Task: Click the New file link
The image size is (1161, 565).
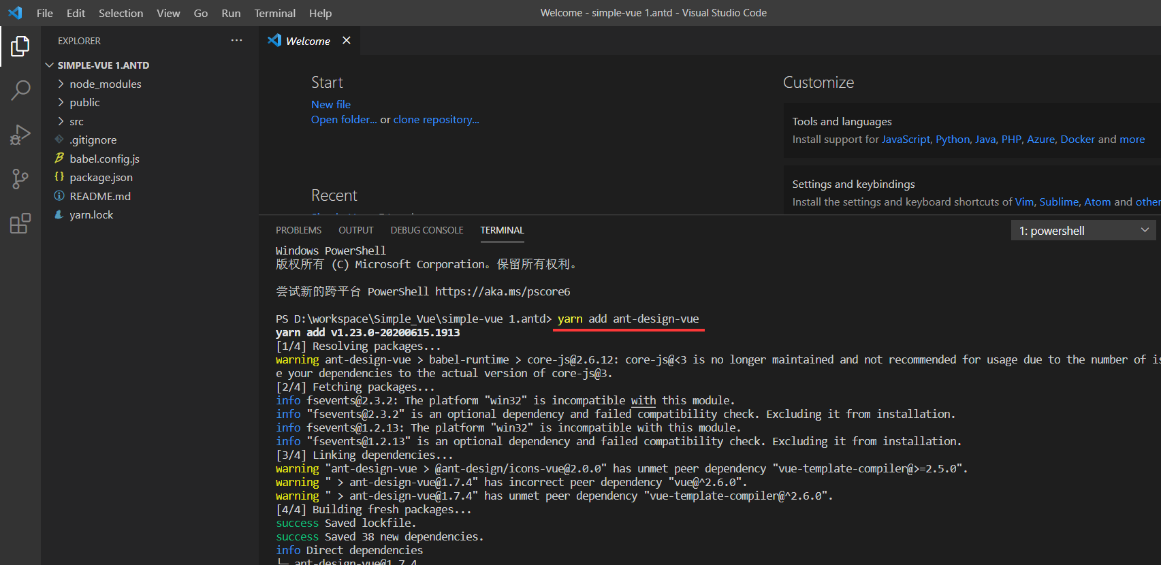Action: tap(331, 104)
